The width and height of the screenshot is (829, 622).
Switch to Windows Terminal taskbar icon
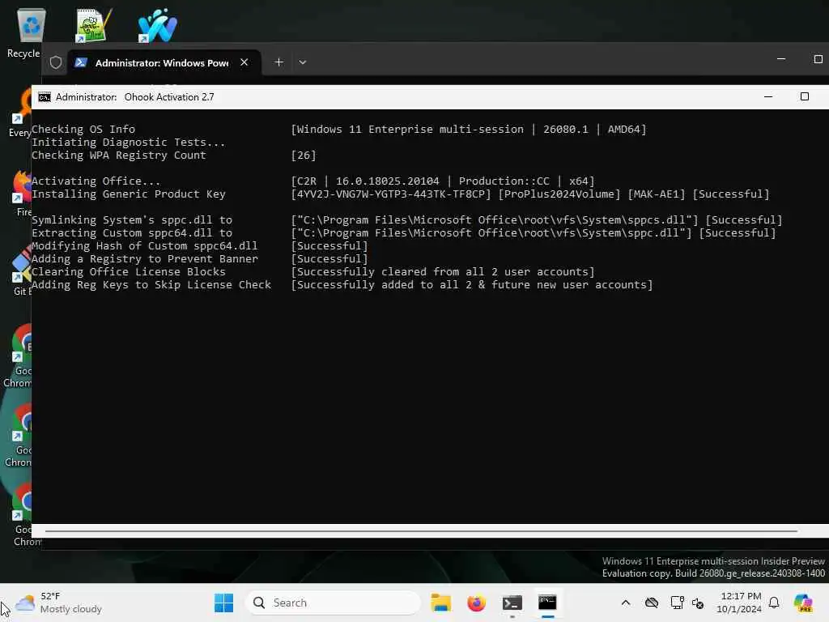pyautogui.click(x=512, y=603)
